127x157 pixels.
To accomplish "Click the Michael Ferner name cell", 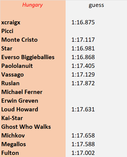I will (x=33, y=92).
